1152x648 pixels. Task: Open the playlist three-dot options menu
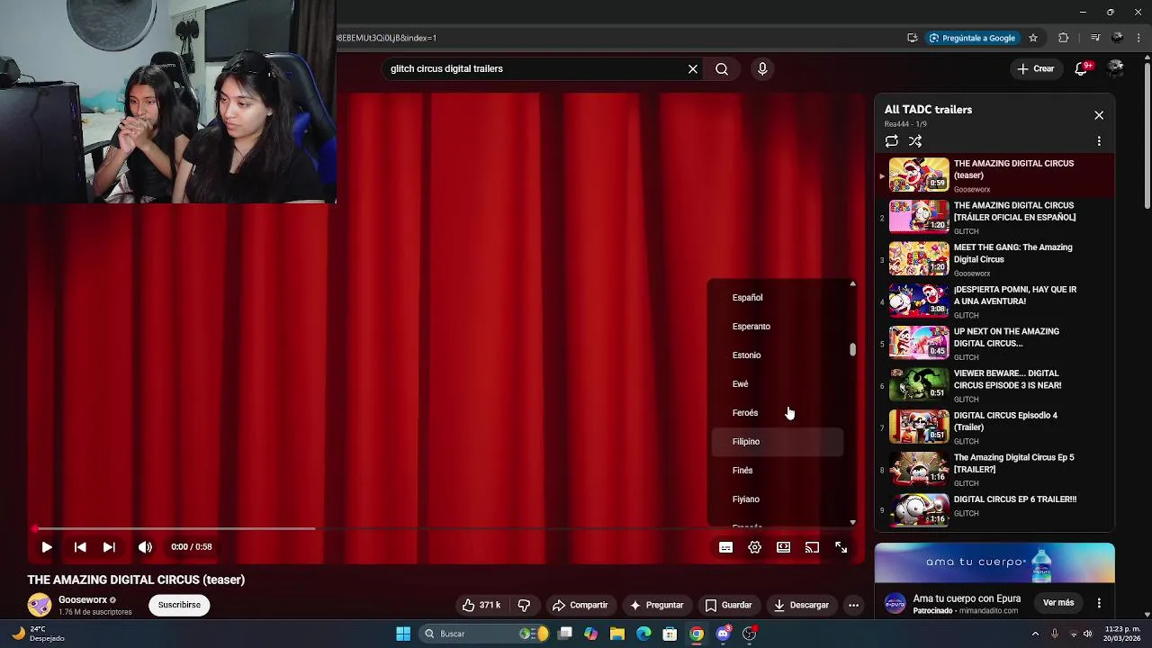coord(1099,141)
